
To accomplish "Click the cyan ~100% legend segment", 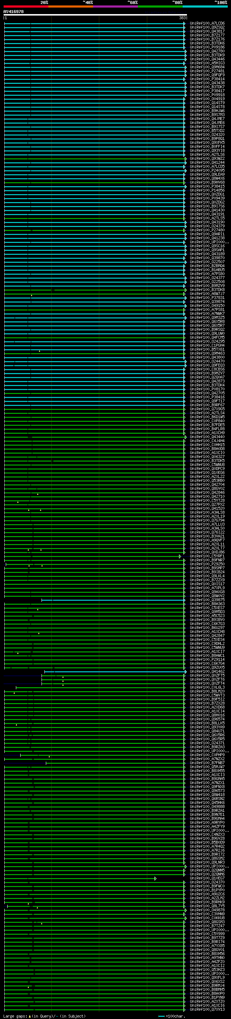I will (205, 7).
